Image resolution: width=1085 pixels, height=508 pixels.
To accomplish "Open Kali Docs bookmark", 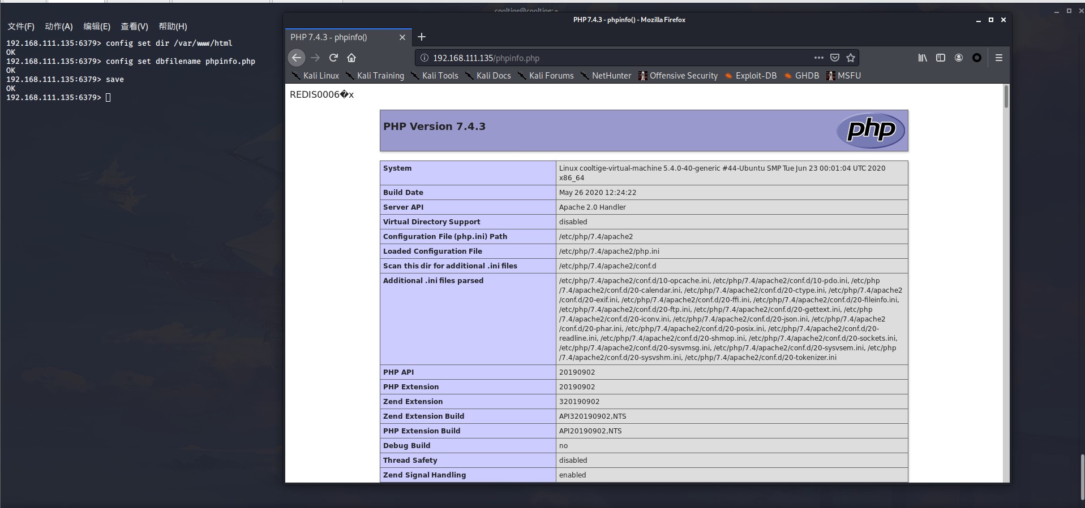I will [488, 76].
